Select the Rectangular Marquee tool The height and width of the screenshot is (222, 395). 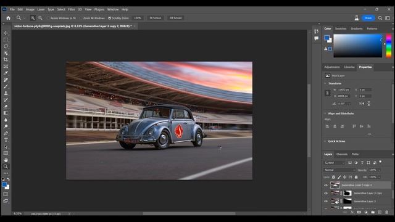[x=6, y=39]
